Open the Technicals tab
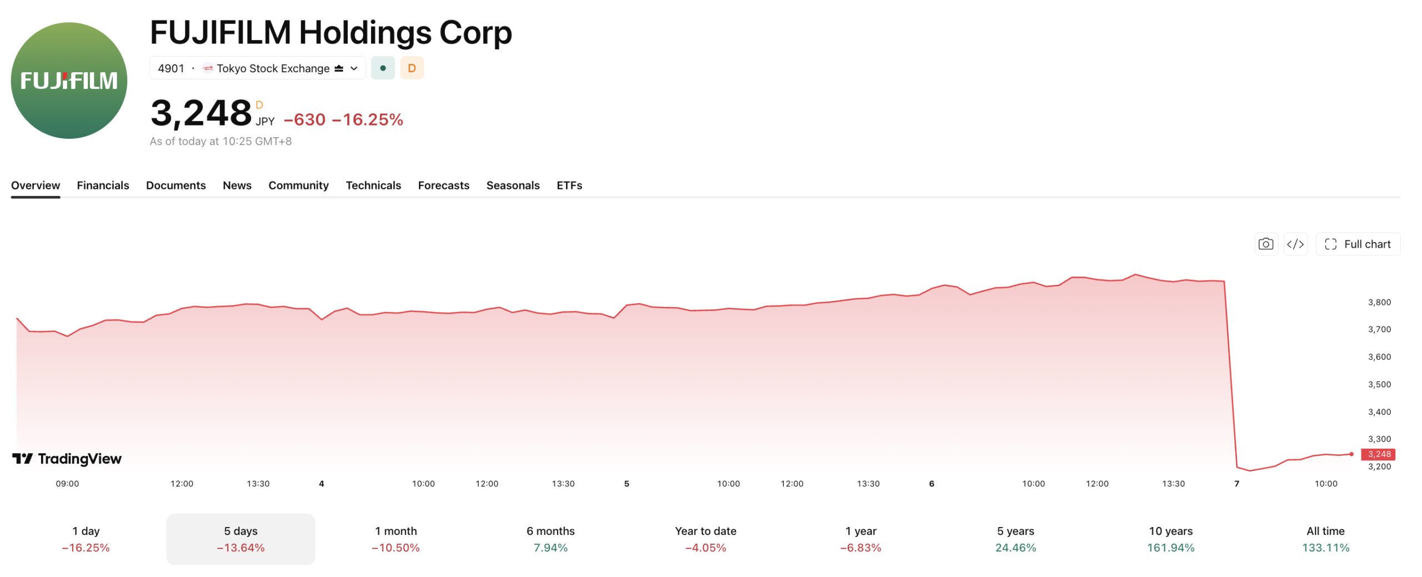Viewport: 1422px width, 577px height. point(373,185)
